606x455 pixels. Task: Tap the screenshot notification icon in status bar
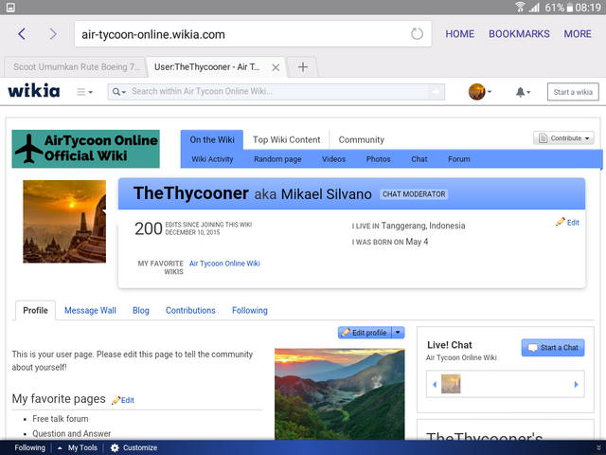coord(10,8)
